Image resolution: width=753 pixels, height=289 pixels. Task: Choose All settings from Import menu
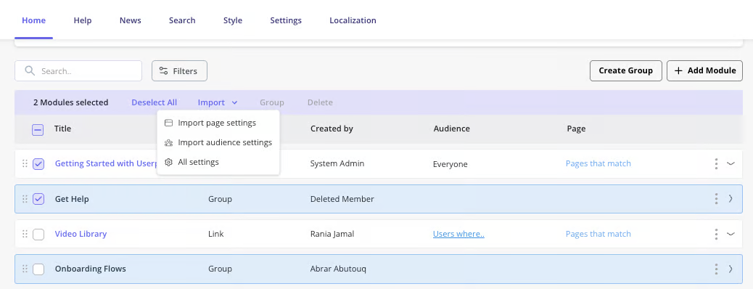pyautogui.click(x=218, y=162)
